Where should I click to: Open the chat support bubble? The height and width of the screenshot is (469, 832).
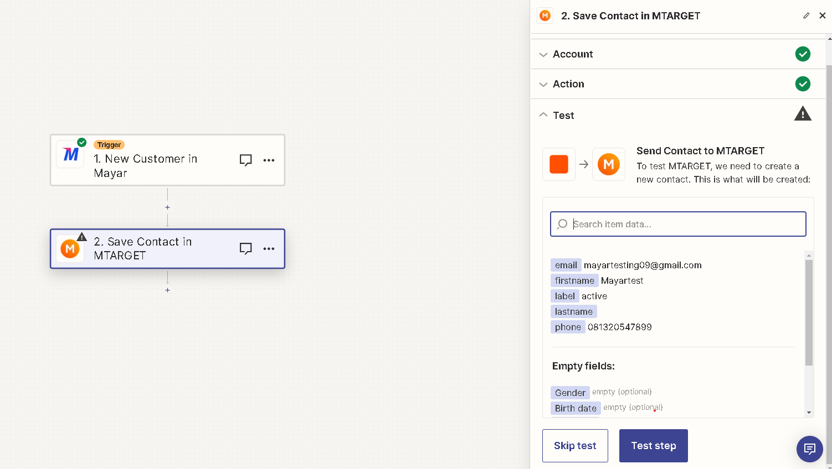click(x=810, y=449)
